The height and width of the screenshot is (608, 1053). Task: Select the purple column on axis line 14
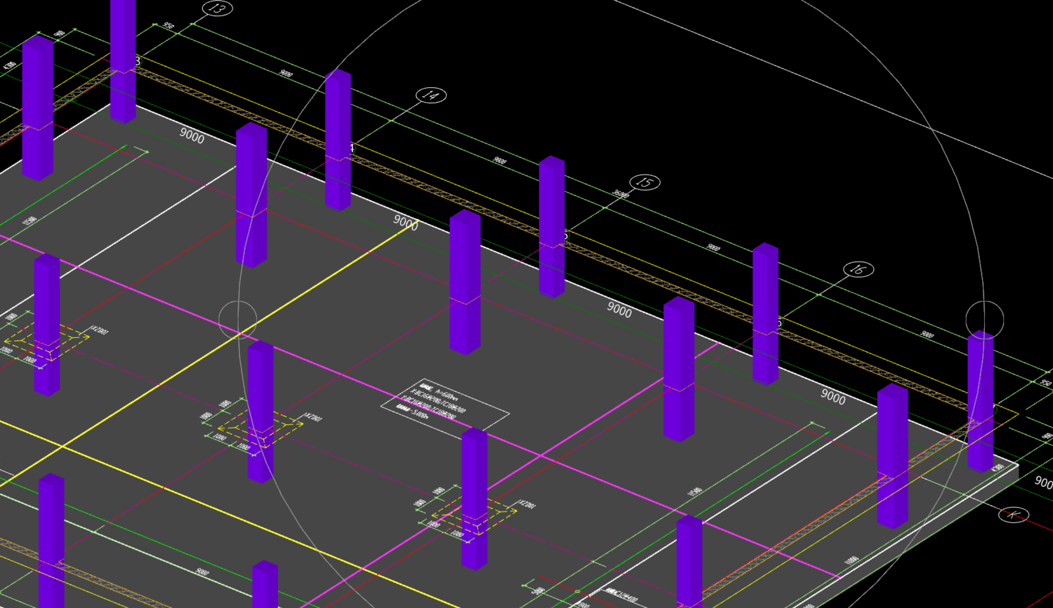338,140
